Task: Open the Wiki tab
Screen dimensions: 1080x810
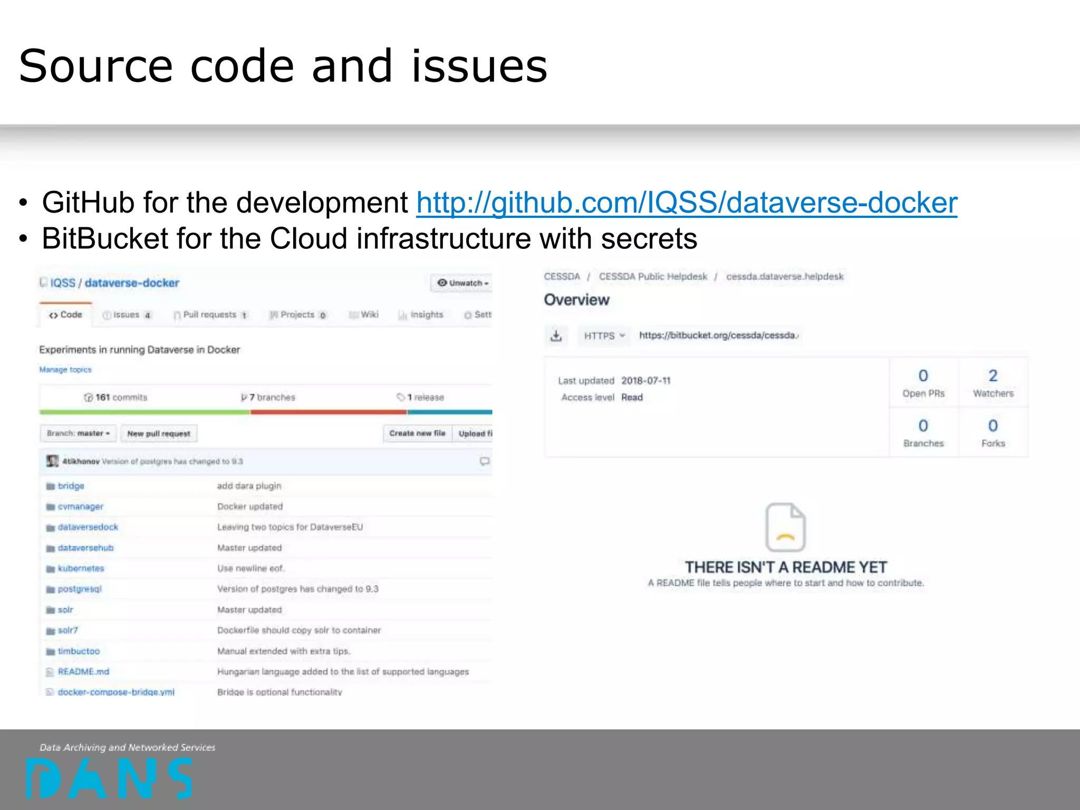Action: point(364,315)
